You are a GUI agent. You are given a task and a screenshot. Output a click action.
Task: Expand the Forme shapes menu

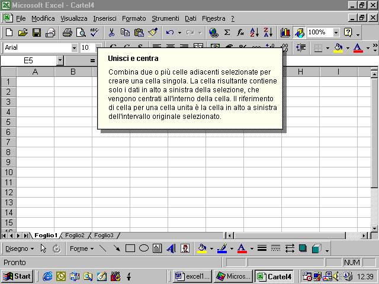point(82,248)
